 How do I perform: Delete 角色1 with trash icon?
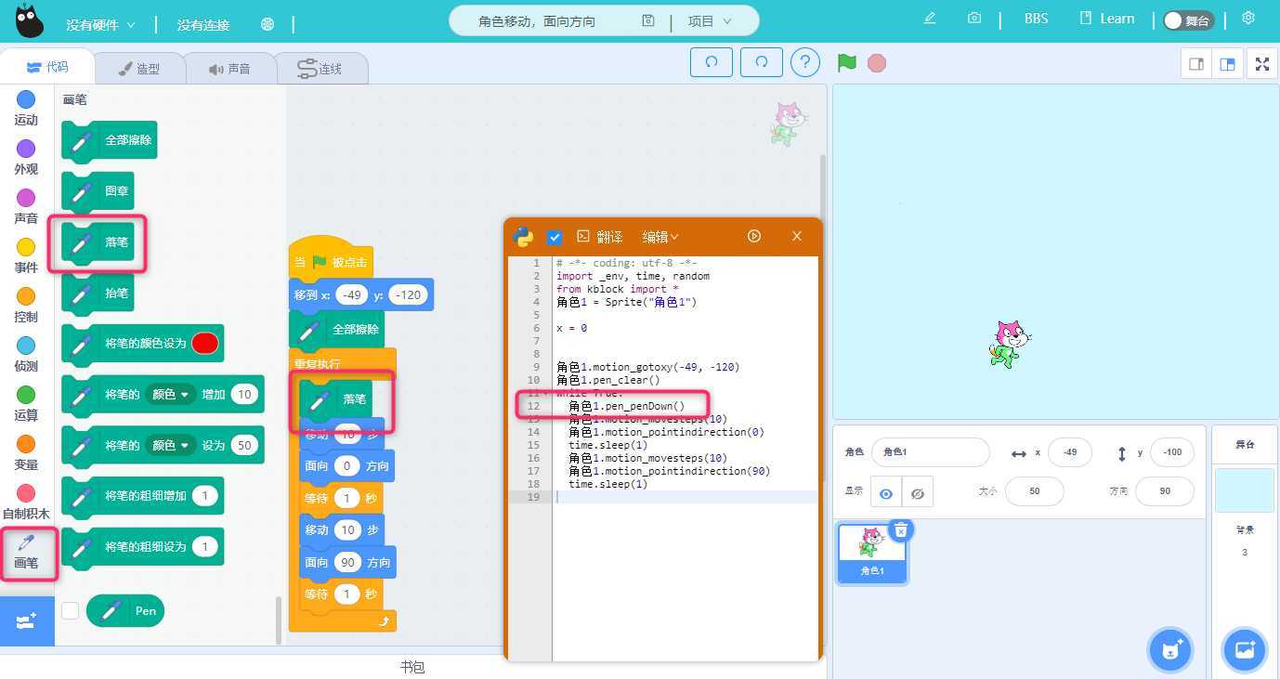tap(901, 529)
